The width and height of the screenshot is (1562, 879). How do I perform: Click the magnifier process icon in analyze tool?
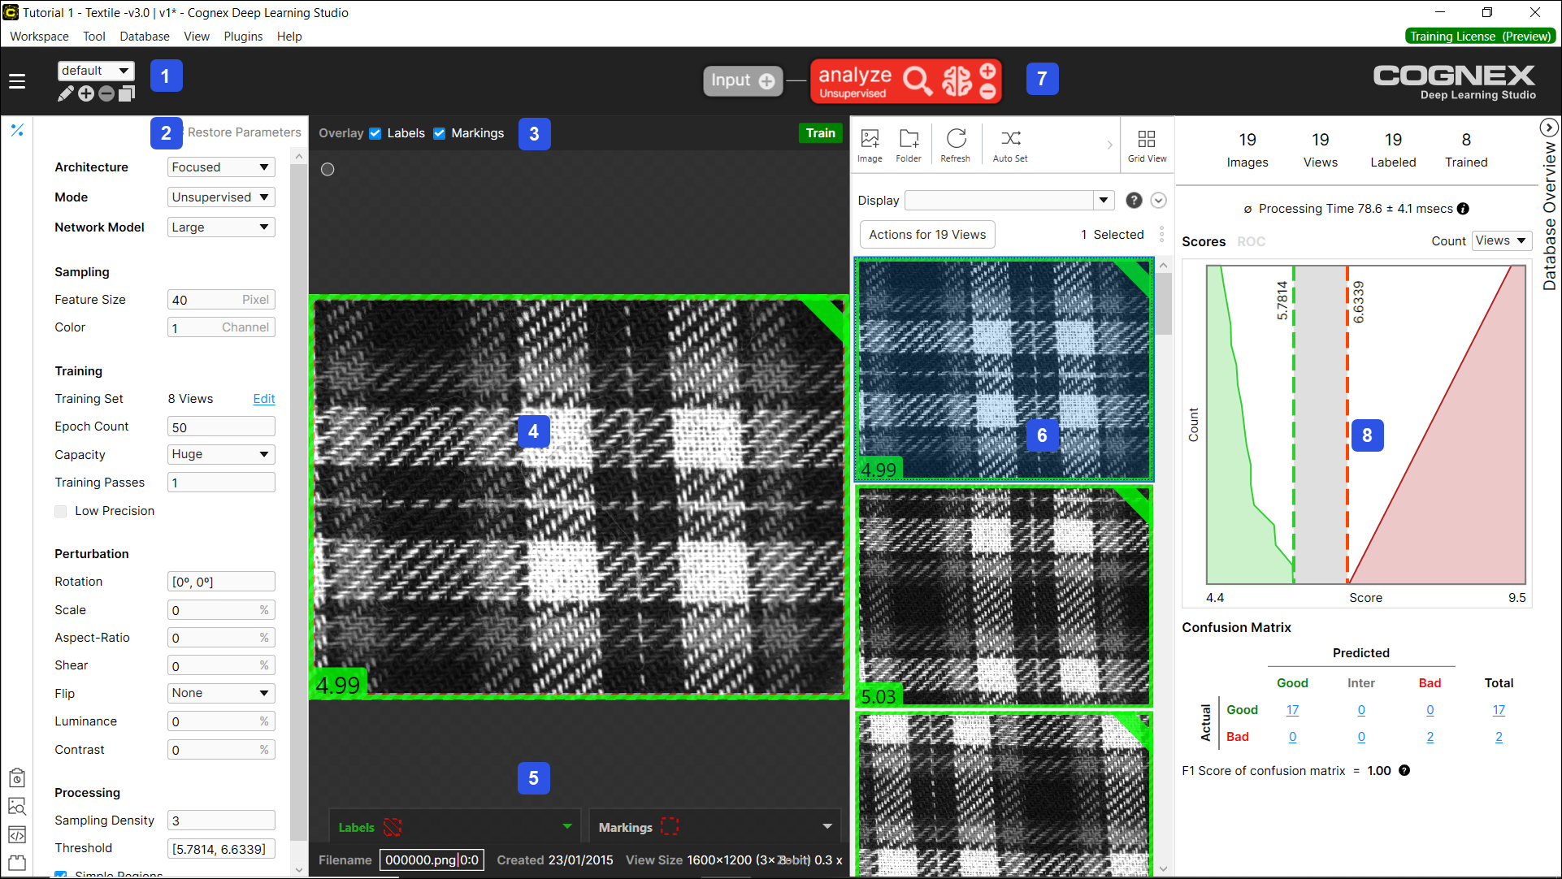(918, 81)
